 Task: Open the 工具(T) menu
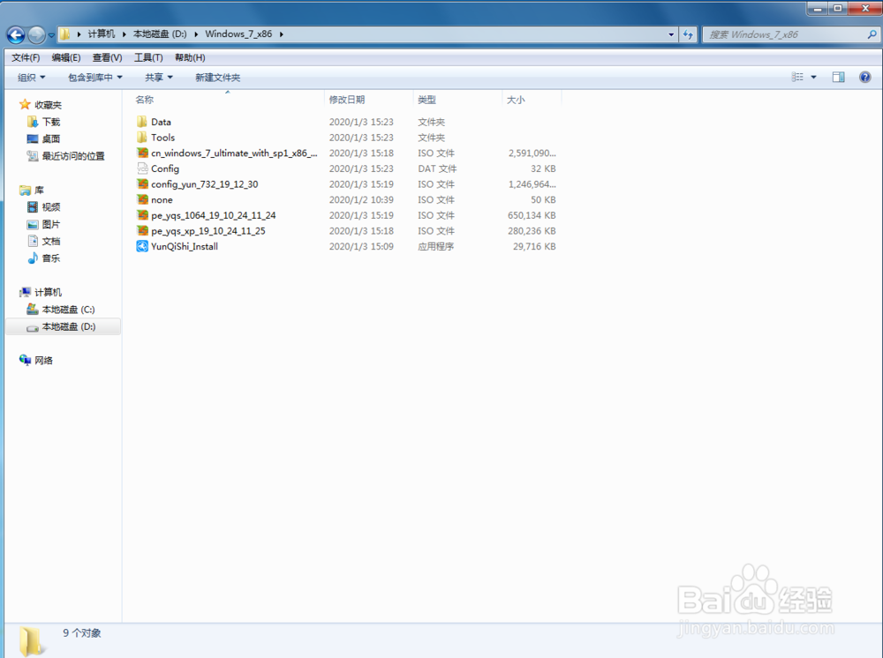(148, 57)
